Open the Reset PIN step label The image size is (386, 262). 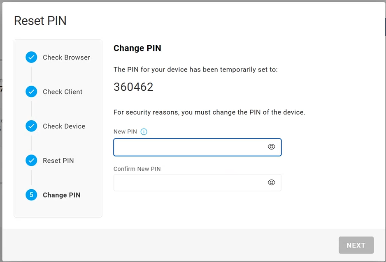coord(58,161)
